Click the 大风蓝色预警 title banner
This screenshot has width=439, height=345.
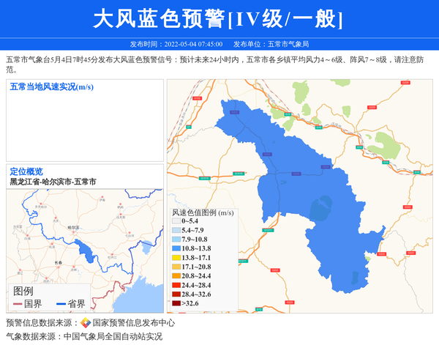point(218,19)
